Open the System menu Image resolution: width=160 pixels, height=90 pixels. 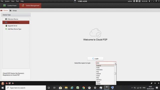point(7,1)
